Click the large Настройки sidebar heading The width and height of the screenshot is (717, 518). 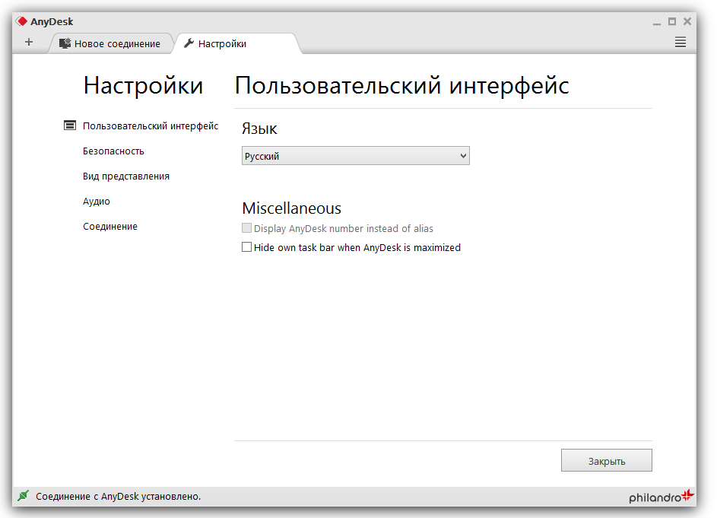click(143, 85)
